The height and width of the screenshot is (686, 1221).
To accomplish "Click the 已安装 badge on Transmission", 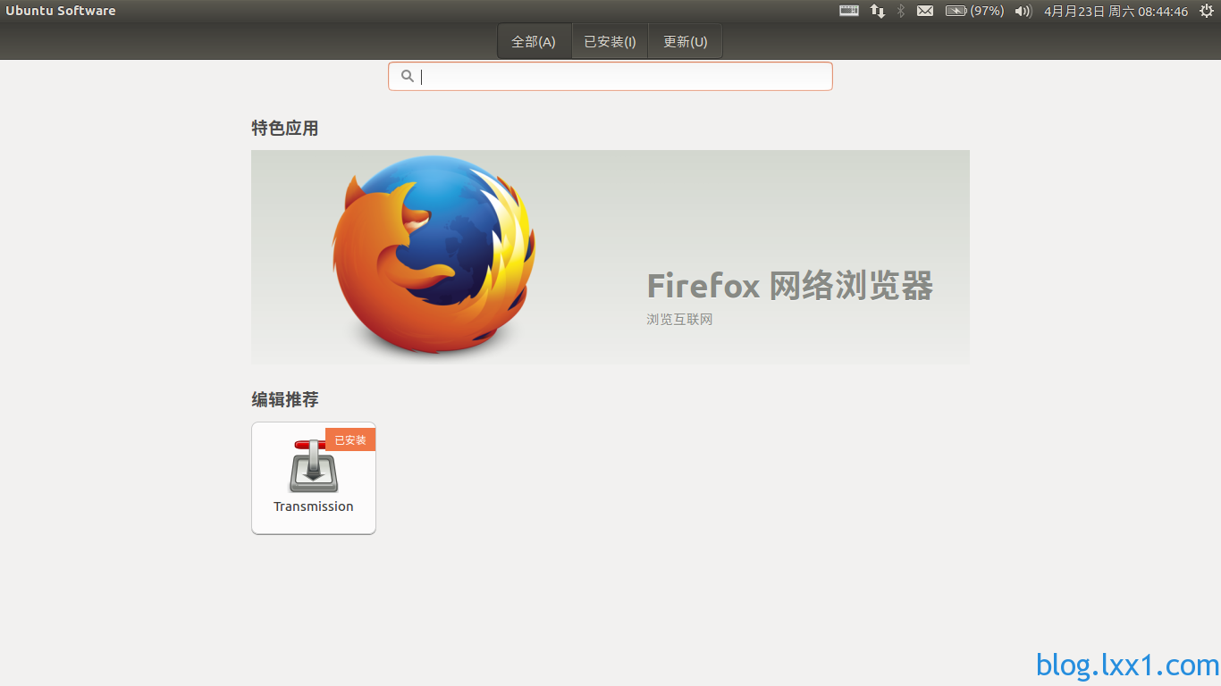I will 350,439.
